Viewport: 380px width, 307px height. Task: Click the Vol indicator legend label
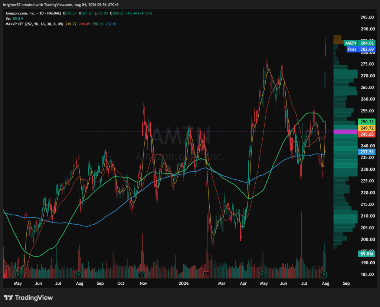pyautogui.click(x=8, y=19)
